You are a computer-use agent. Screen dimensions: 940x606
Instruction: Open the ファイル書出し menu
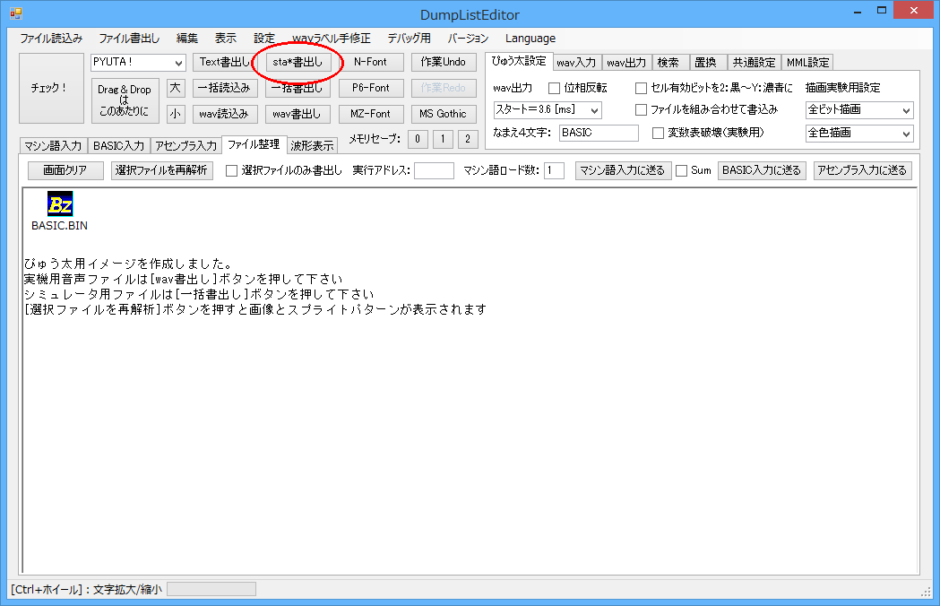(x=129, y=39)
